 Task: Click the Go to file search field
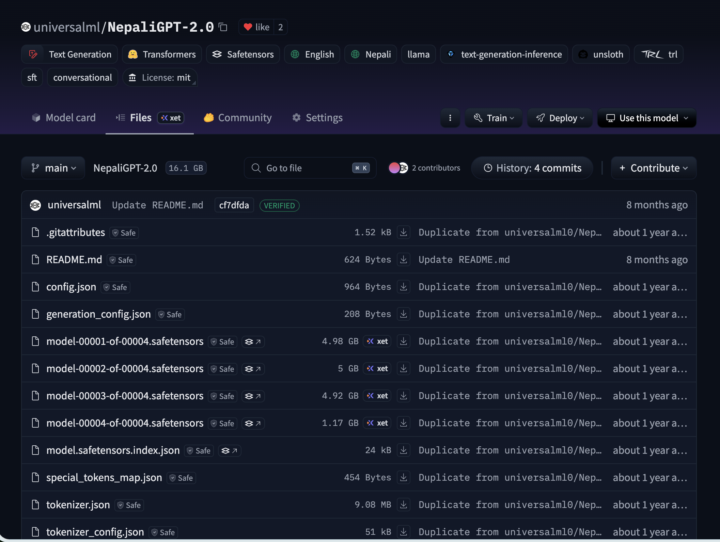(x=310, y=168)
